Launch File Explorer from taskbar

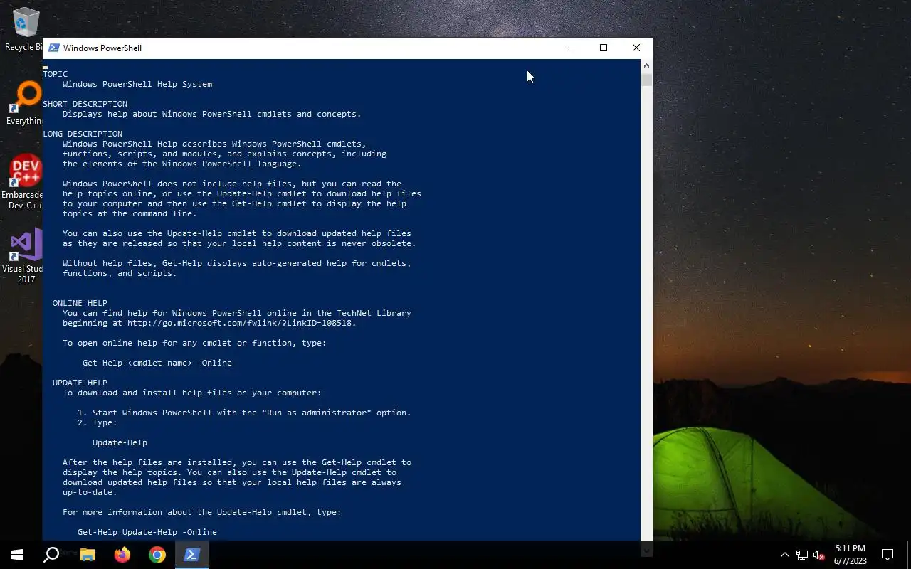click(x=87, y=555)
